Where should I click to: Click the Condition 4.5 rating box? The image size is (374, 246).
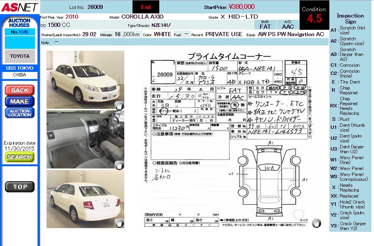click(314, 16)
